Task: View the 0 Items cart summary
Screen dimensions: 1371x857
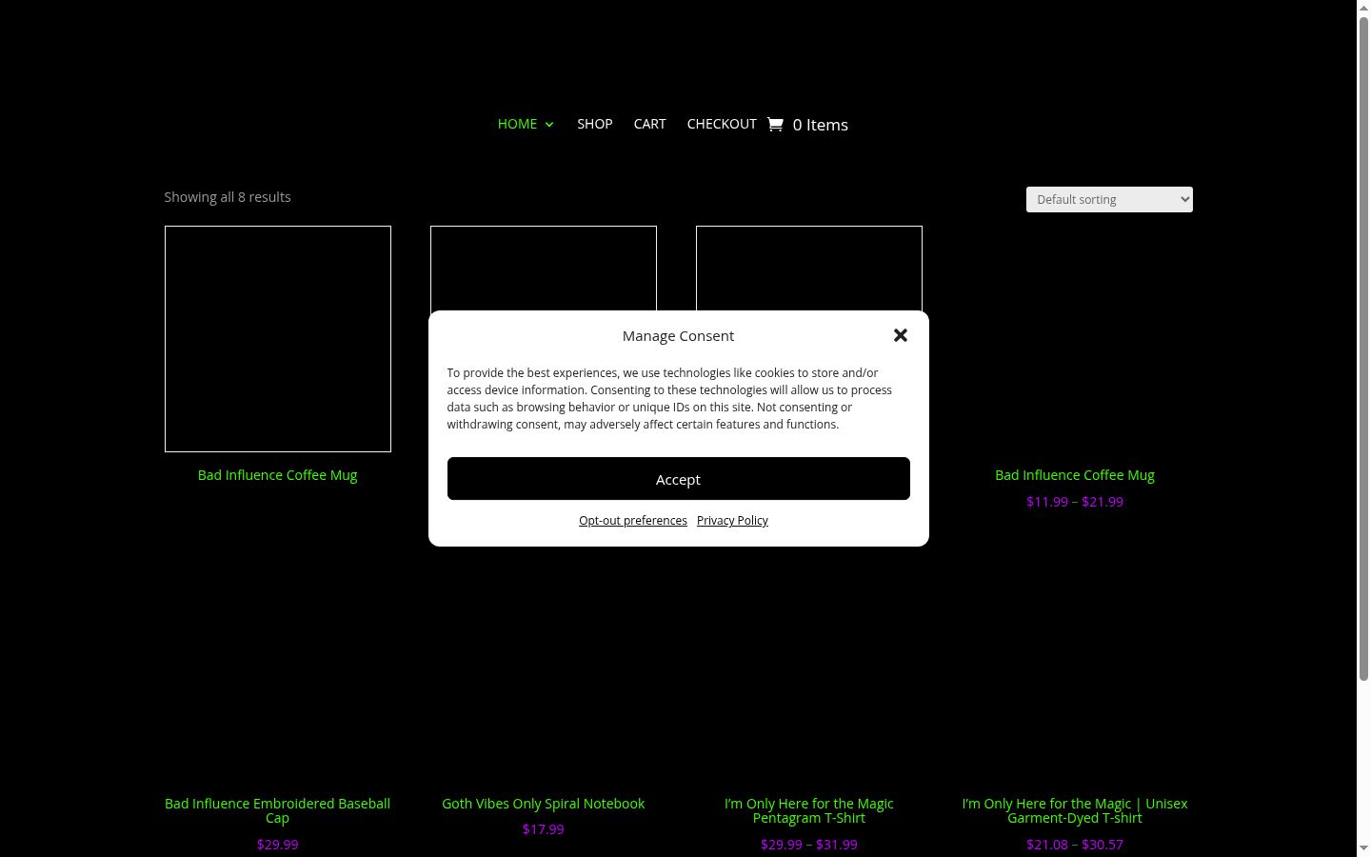Action: tap(820, 125)
